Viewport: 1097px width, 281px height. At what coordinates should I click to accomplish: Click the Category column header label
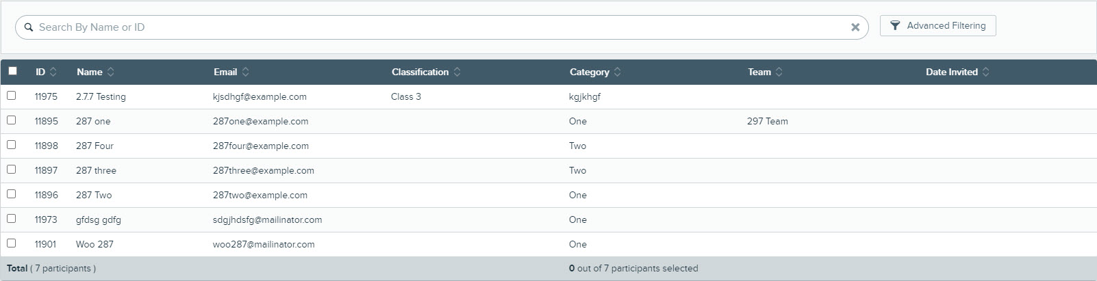click(x=590, y=72)
